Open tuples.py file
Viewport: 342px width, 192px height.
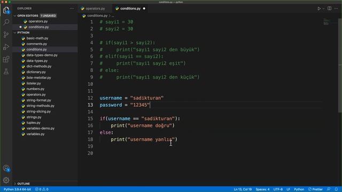click(x=33, y=123)
